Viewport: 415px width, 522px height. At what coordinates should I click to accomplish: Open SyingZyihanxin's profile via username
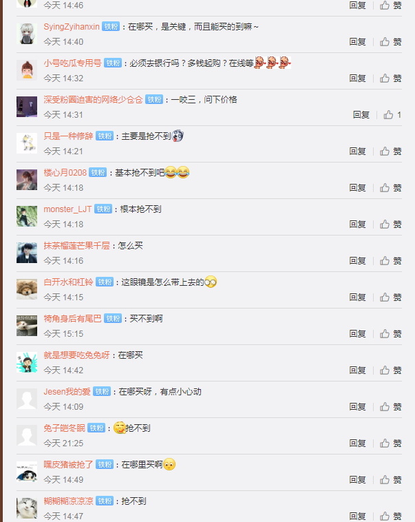72,27
